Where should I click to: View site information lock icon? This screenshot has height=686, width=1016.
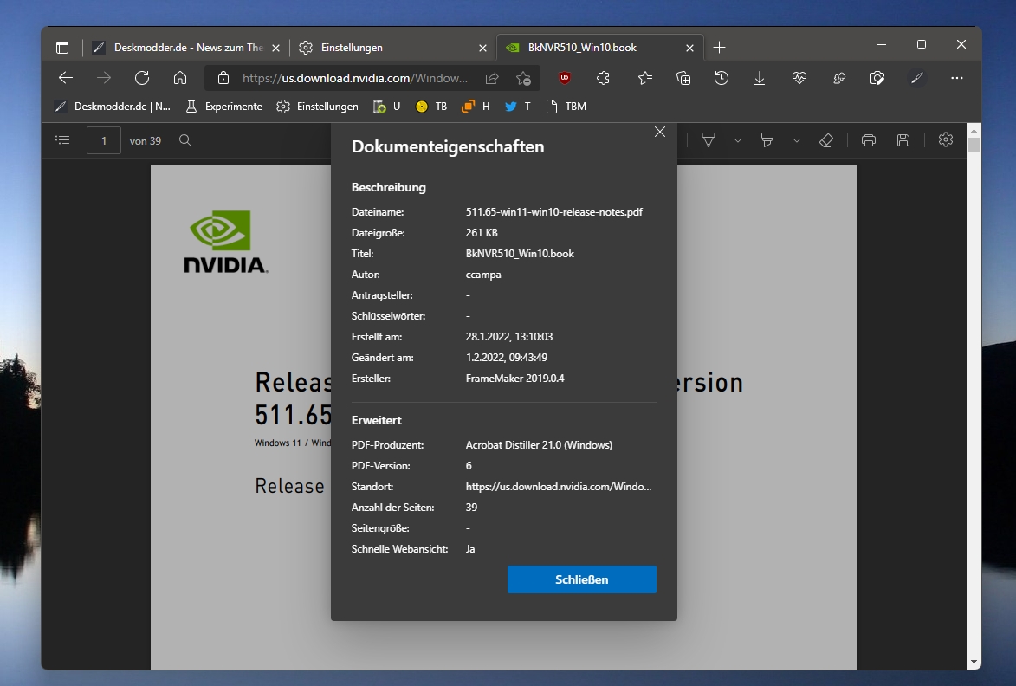pyautogui.click(x=223, y=78)
